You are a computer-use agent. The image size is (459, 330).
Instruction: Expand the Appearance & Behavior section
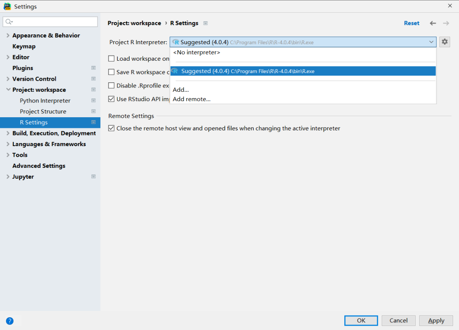click(x=8, y=36)
